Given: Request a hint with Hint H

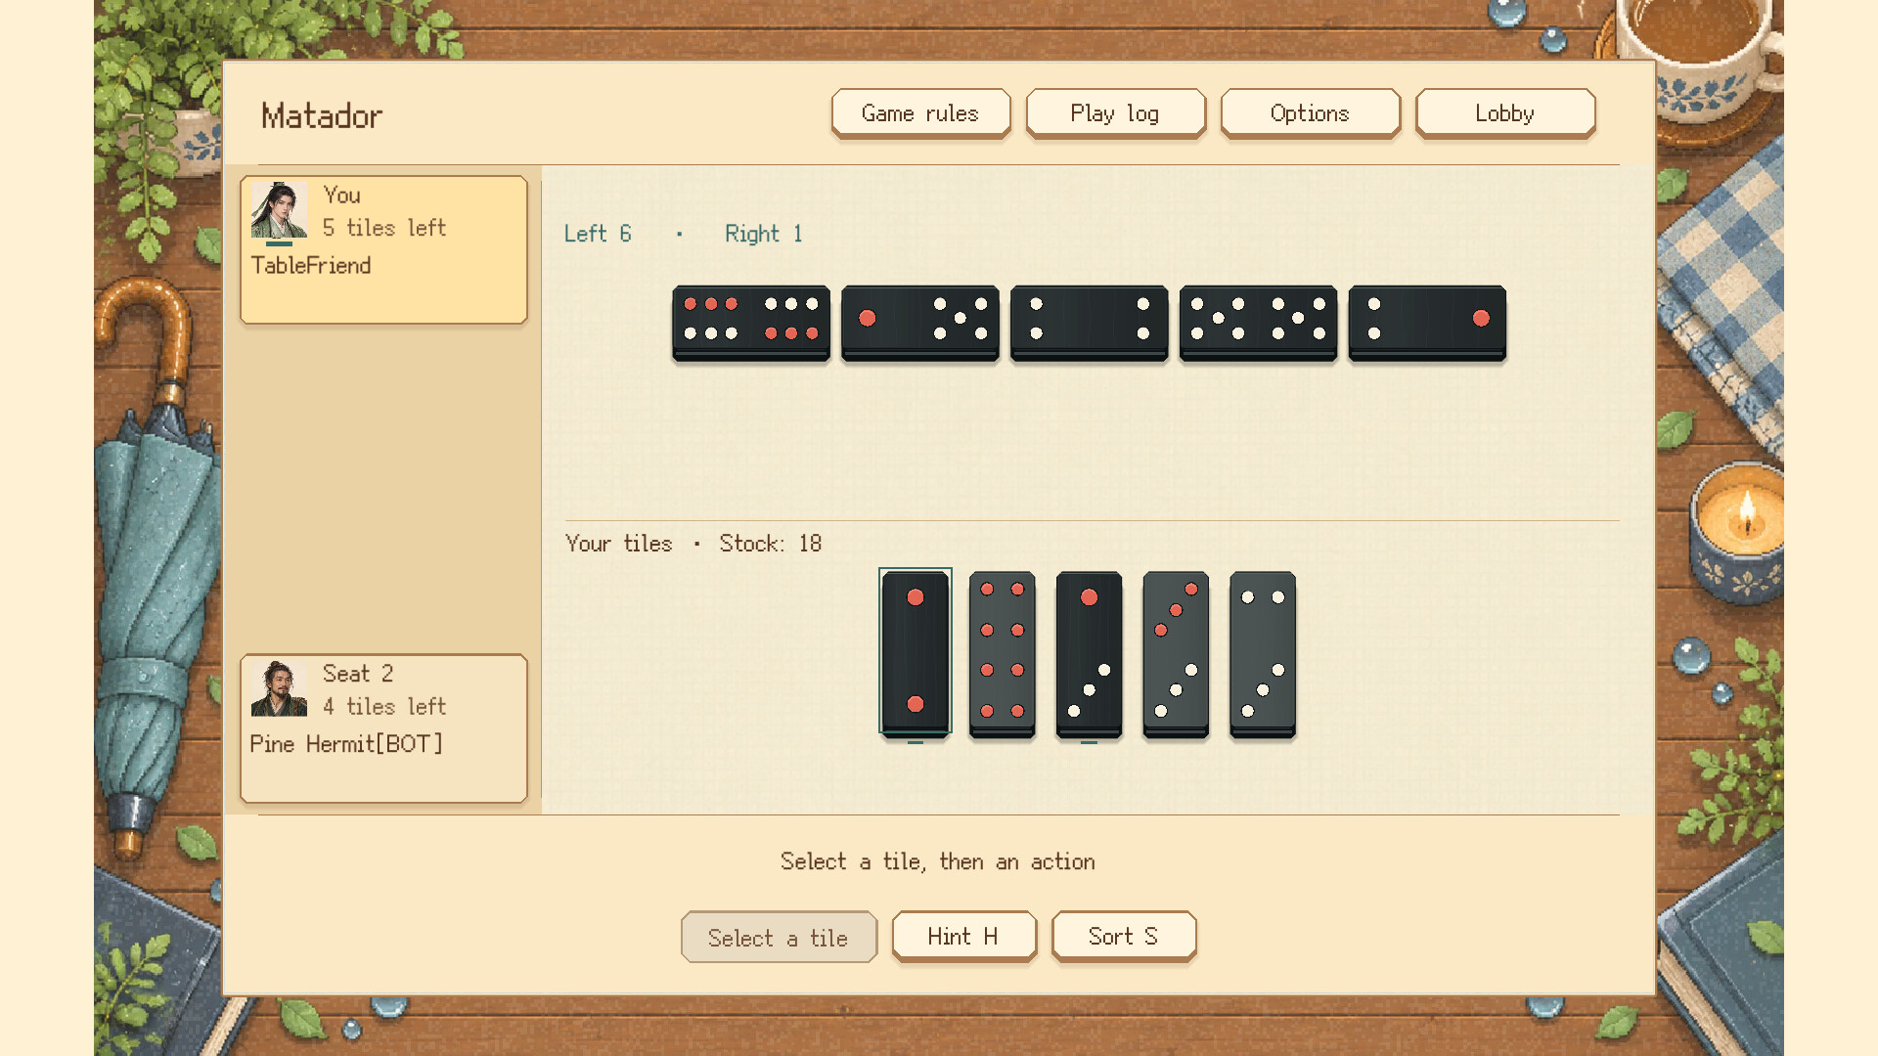Looking at the screenshot, I should click(963, 937).
